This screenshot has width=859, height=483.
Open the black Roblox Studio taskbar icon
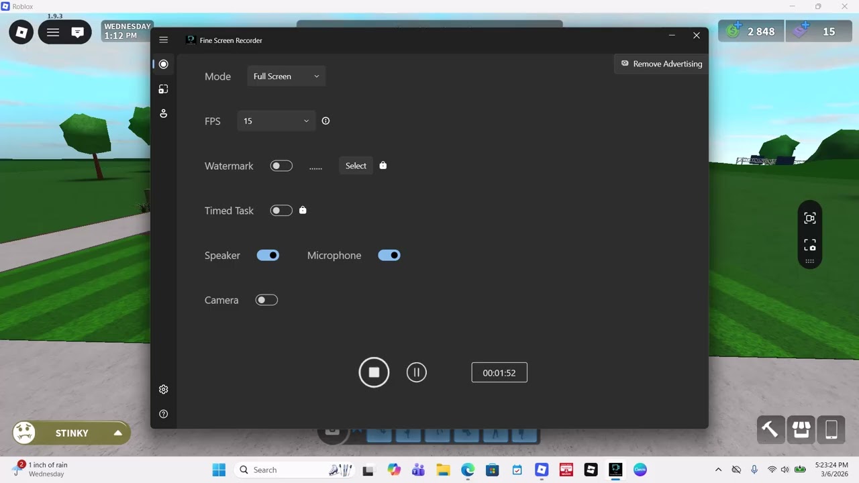click(x=591, y=470)
